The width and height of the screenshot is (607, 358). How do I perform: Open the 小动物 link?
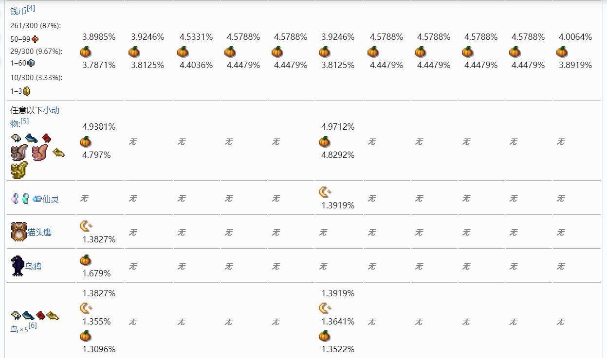51,110
